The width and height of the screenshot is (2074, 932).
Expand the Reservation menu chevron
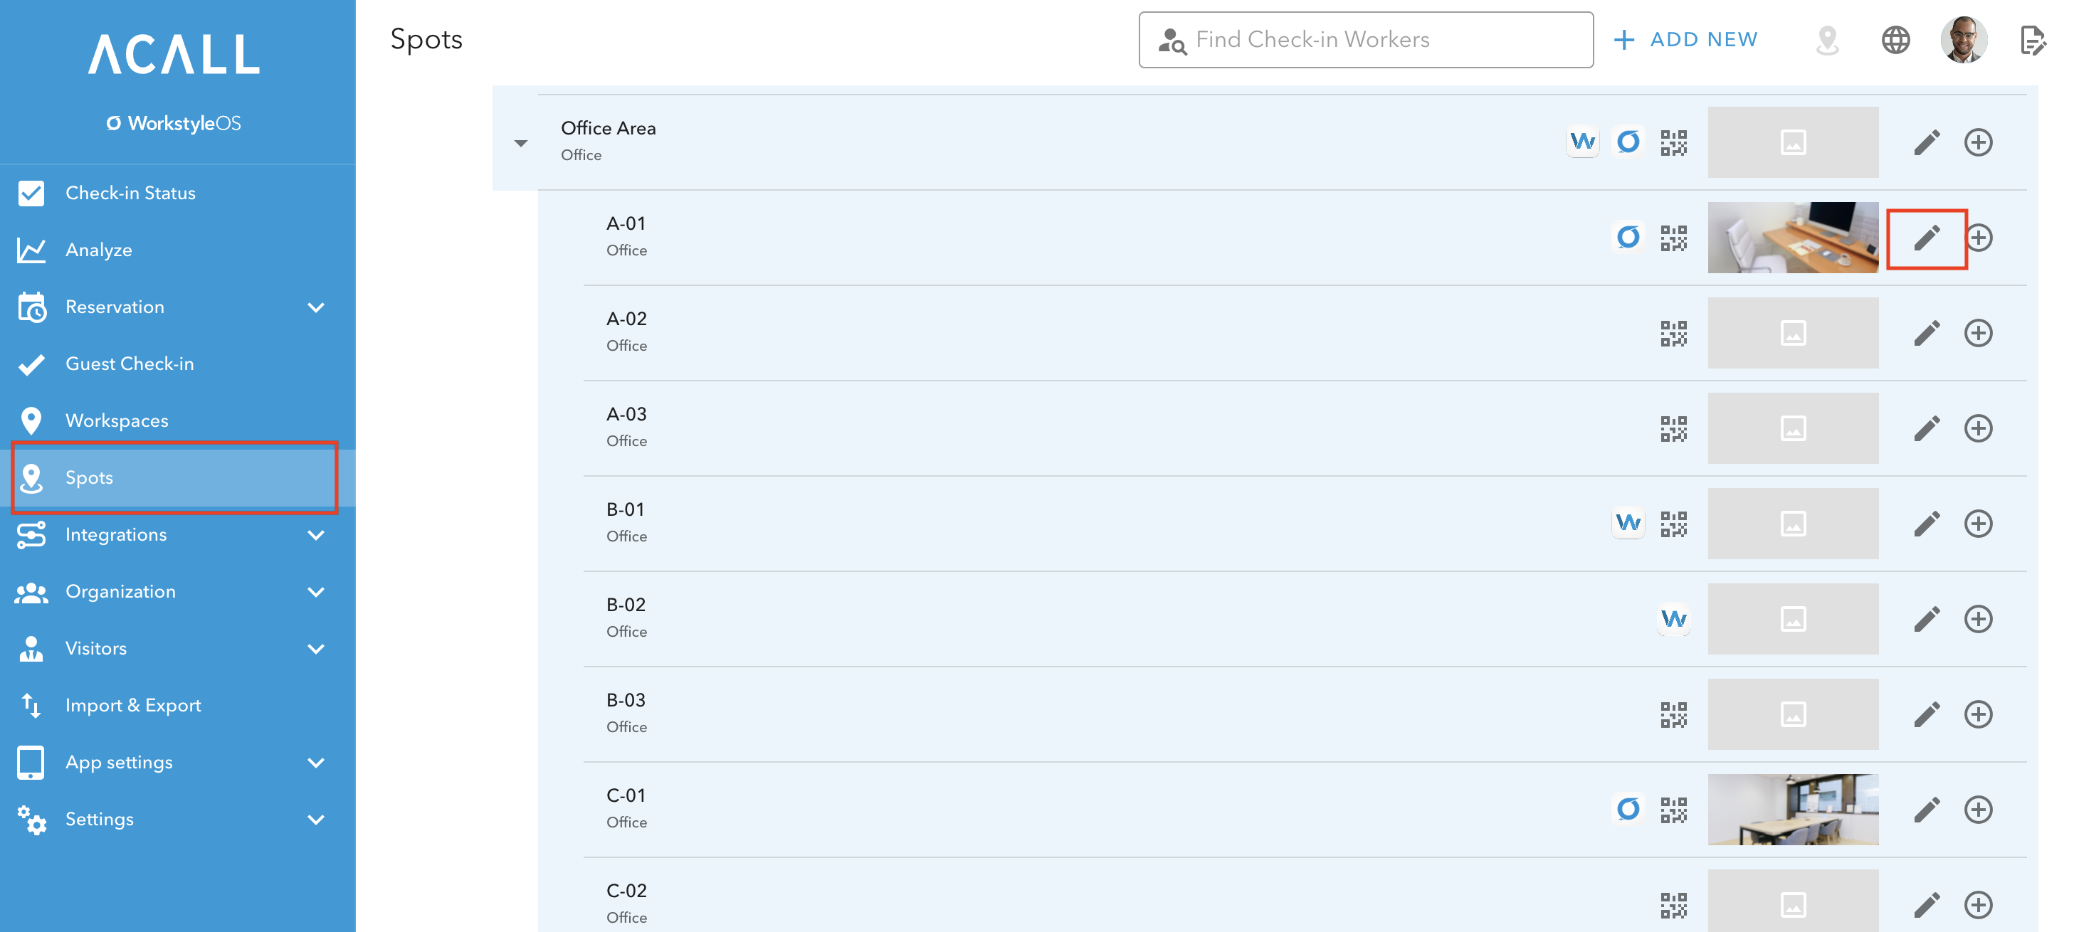317,307
